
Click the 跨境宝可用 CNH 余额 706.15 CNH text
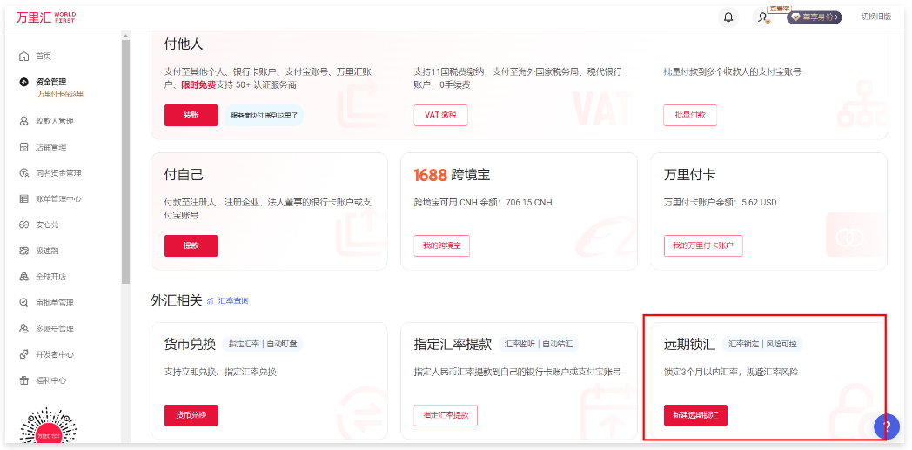[483, 203]
